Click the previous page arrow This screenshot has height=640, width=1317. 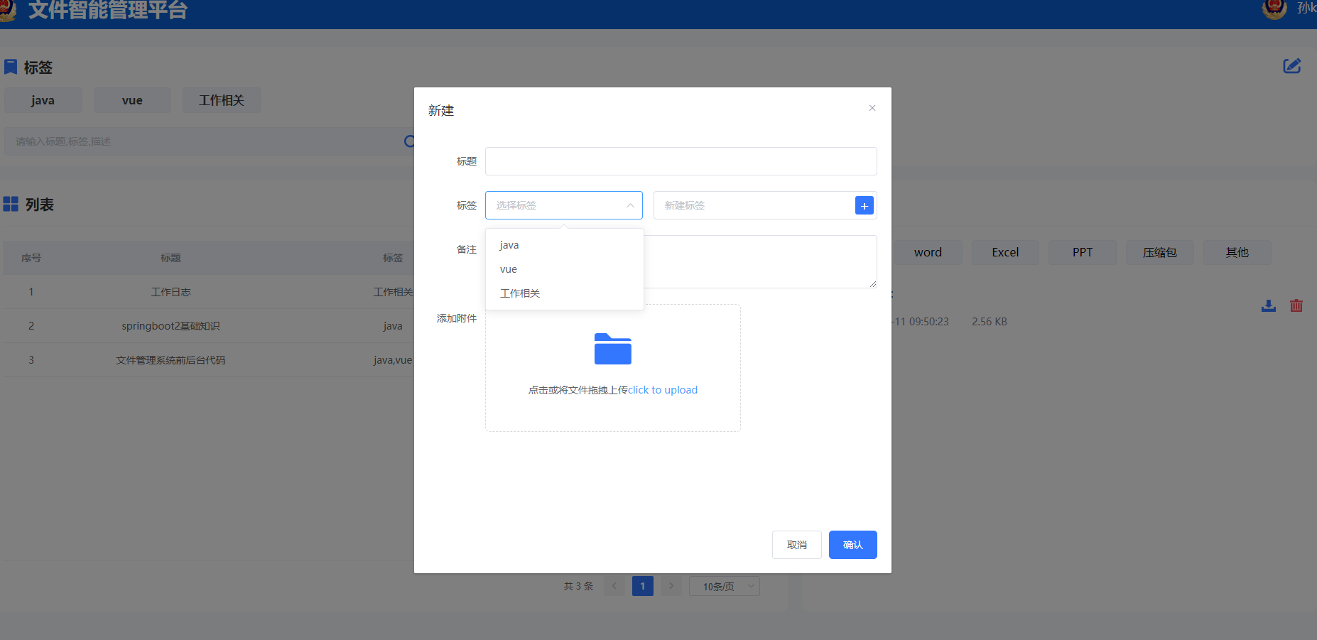614,586
